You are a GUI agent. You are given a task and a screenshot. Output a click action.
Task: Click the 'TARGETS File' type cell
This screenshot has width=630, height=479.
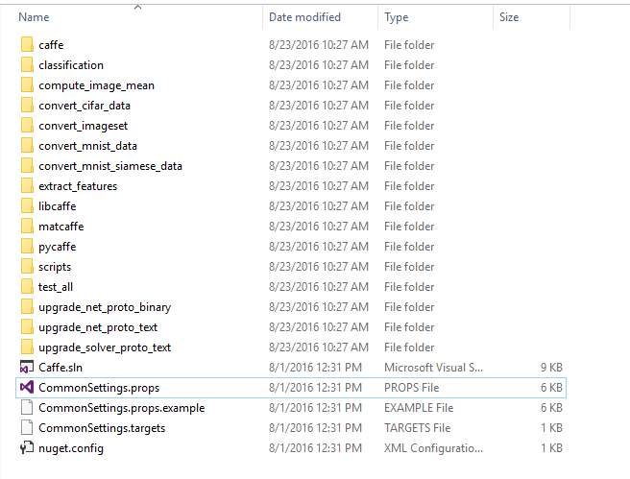click(x=417, y=427)
